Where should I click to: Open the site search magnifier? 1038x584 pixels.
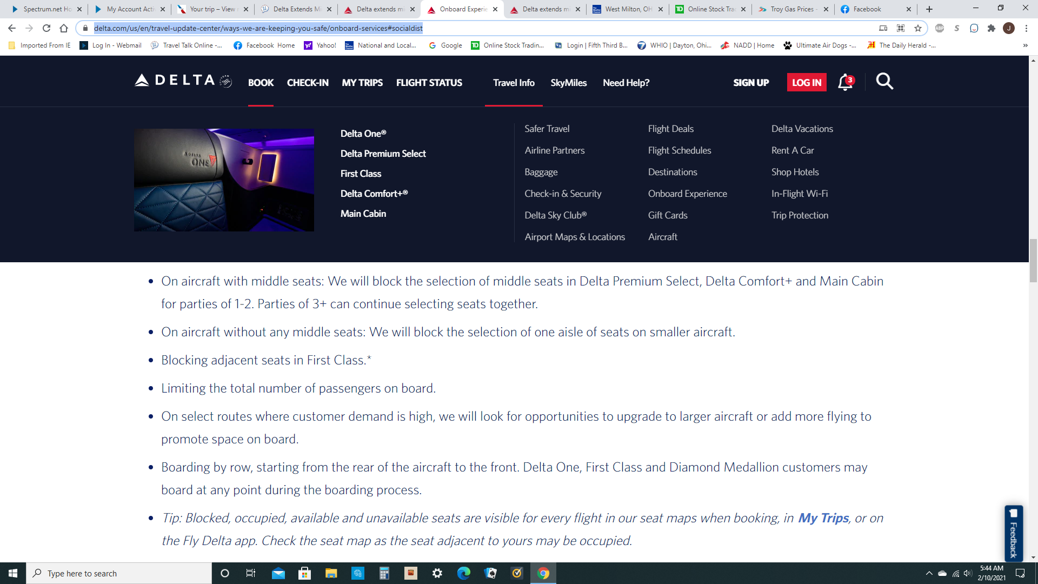884,82
